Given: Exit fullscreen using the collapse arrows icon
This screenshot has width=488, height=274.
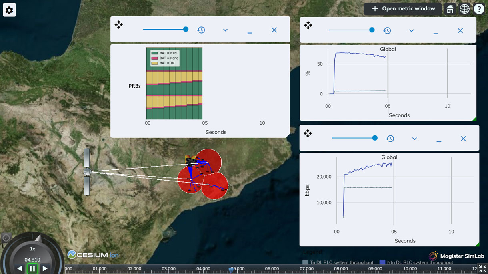Looking at the screenshot, I should point(482,269).
